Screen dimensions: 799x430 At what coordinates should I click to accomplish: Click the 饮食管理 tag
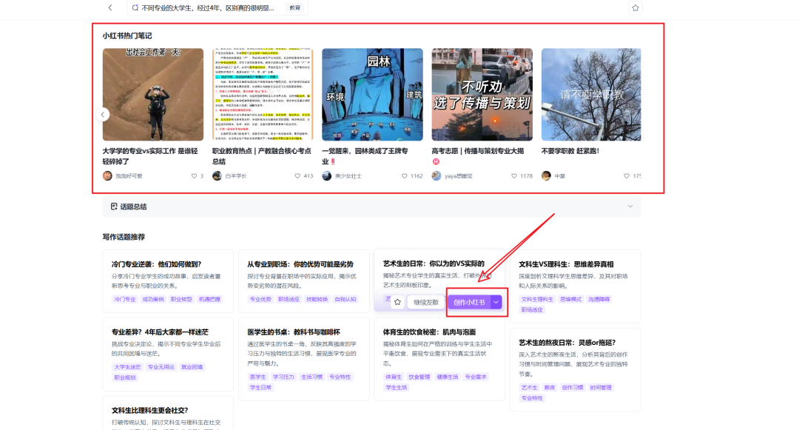(419, 377)
